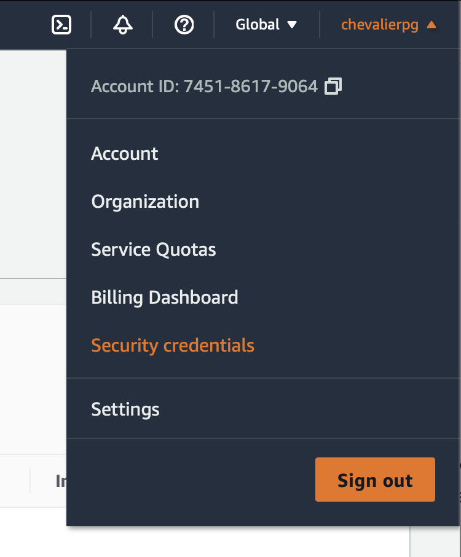Go to Service Quotas
461x557 pixels.
coord(154,250)
